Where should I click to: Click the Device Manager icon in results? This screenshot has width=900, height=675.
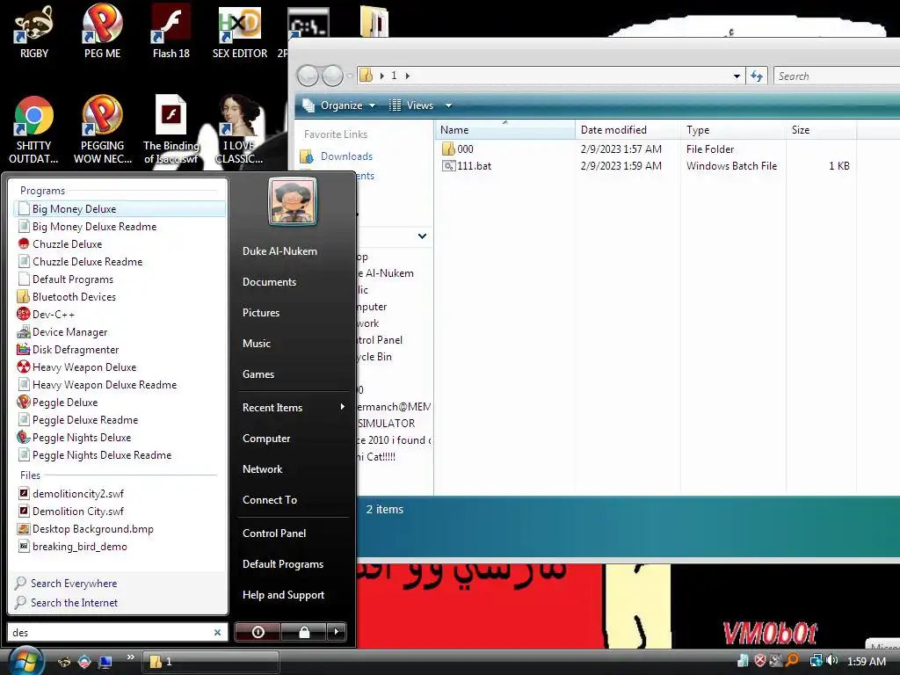24,331
